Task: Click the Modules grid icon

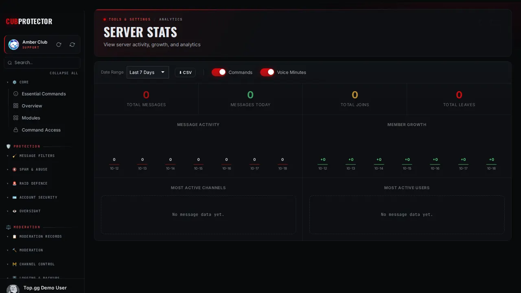Action: (x=16, y=118)
